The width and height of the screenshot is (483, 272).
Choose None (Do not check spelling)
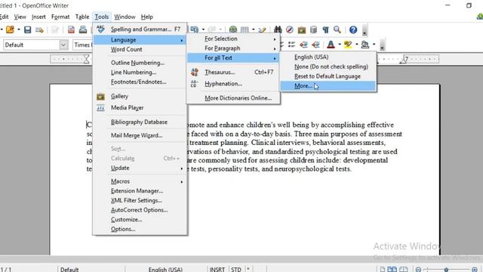click(x=328, y=66)
